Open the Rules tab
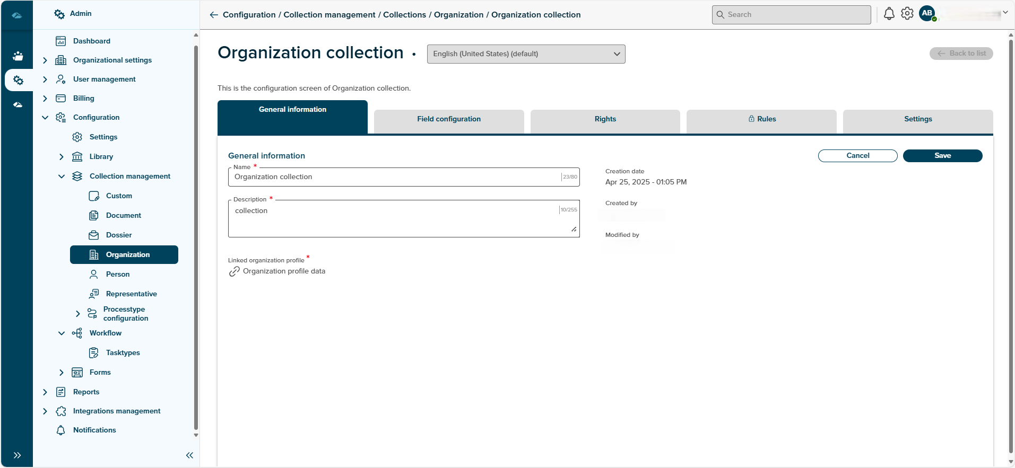The width and height of the screenshot is (1015, 468). (x=761, y=119)
